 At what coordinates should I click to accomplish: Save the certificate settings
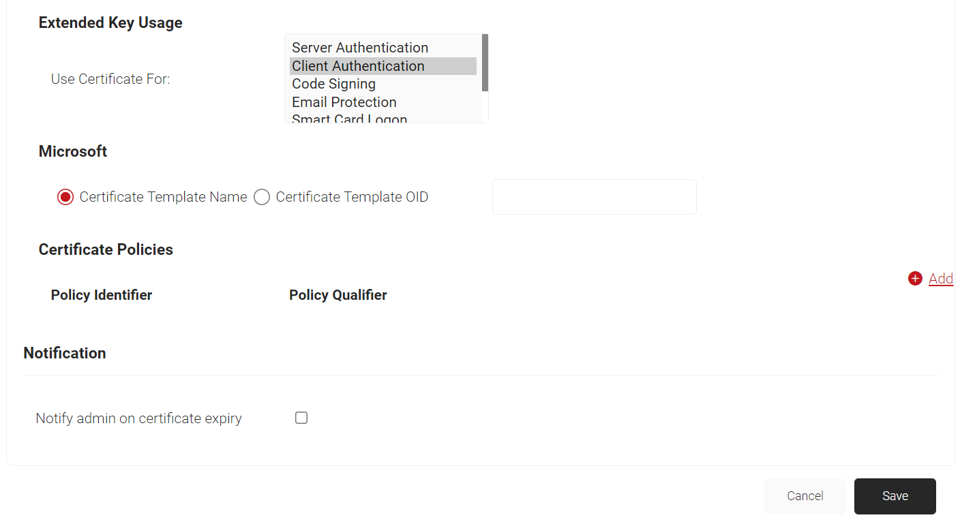[895, 496]
